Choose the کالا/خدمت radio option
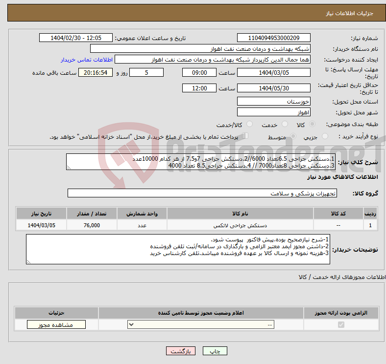 [x=249, y=125]
